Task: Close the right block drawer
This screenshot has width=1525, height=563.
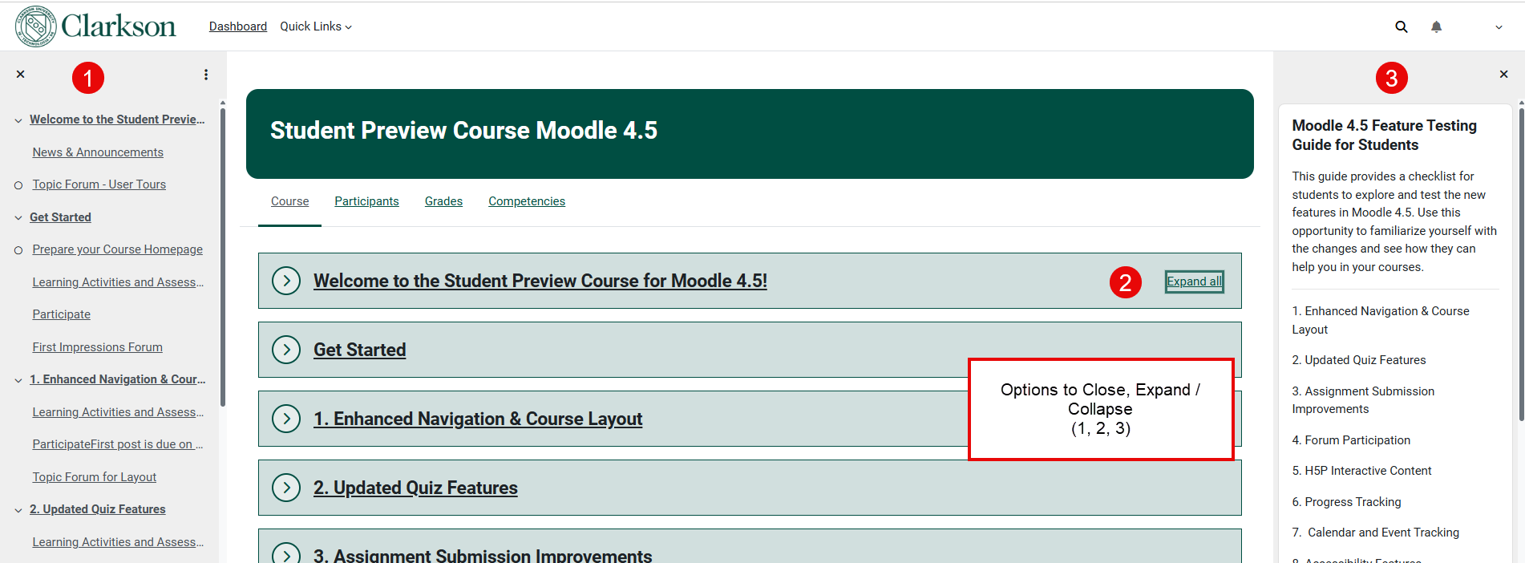Action: click(x=1503, y=75)
